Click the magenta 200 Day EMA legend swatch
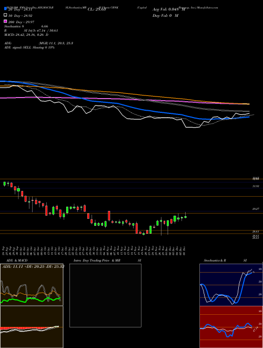The height and width of the screenshot is (348, 263). [5, 21]
